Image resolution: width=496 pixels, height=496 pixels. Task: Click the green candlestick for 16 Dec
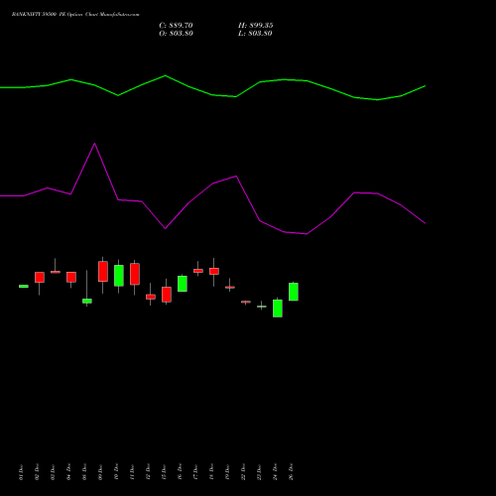[183, 284]
